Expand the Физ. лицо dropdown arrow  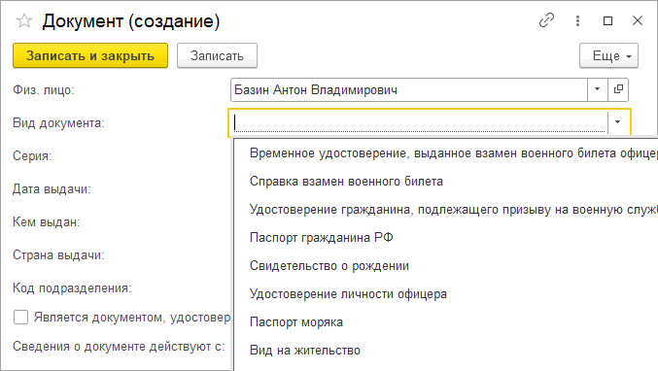(597, 89)
